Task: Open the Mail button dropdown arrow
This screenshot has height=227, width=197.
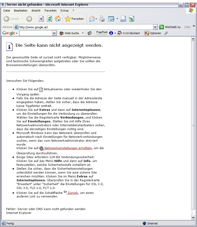Action: (96, 19)
